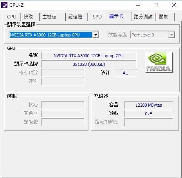Open the SPD tab
The height and width of the screenshot is (178, 182).
click(97, 17)
